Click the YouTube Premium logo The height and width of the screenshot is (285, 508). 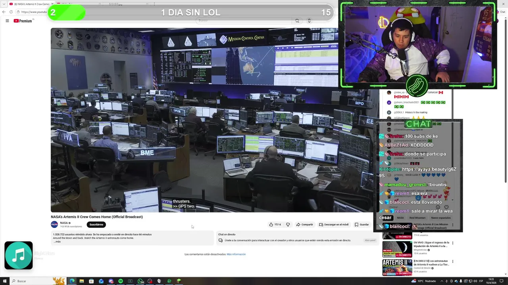pyautogui.click(x=23, y=21)
